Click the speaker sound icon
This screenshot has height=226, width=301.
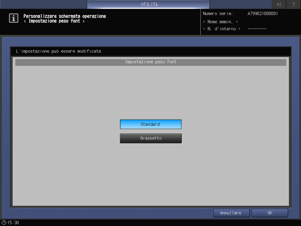(279, 4)
